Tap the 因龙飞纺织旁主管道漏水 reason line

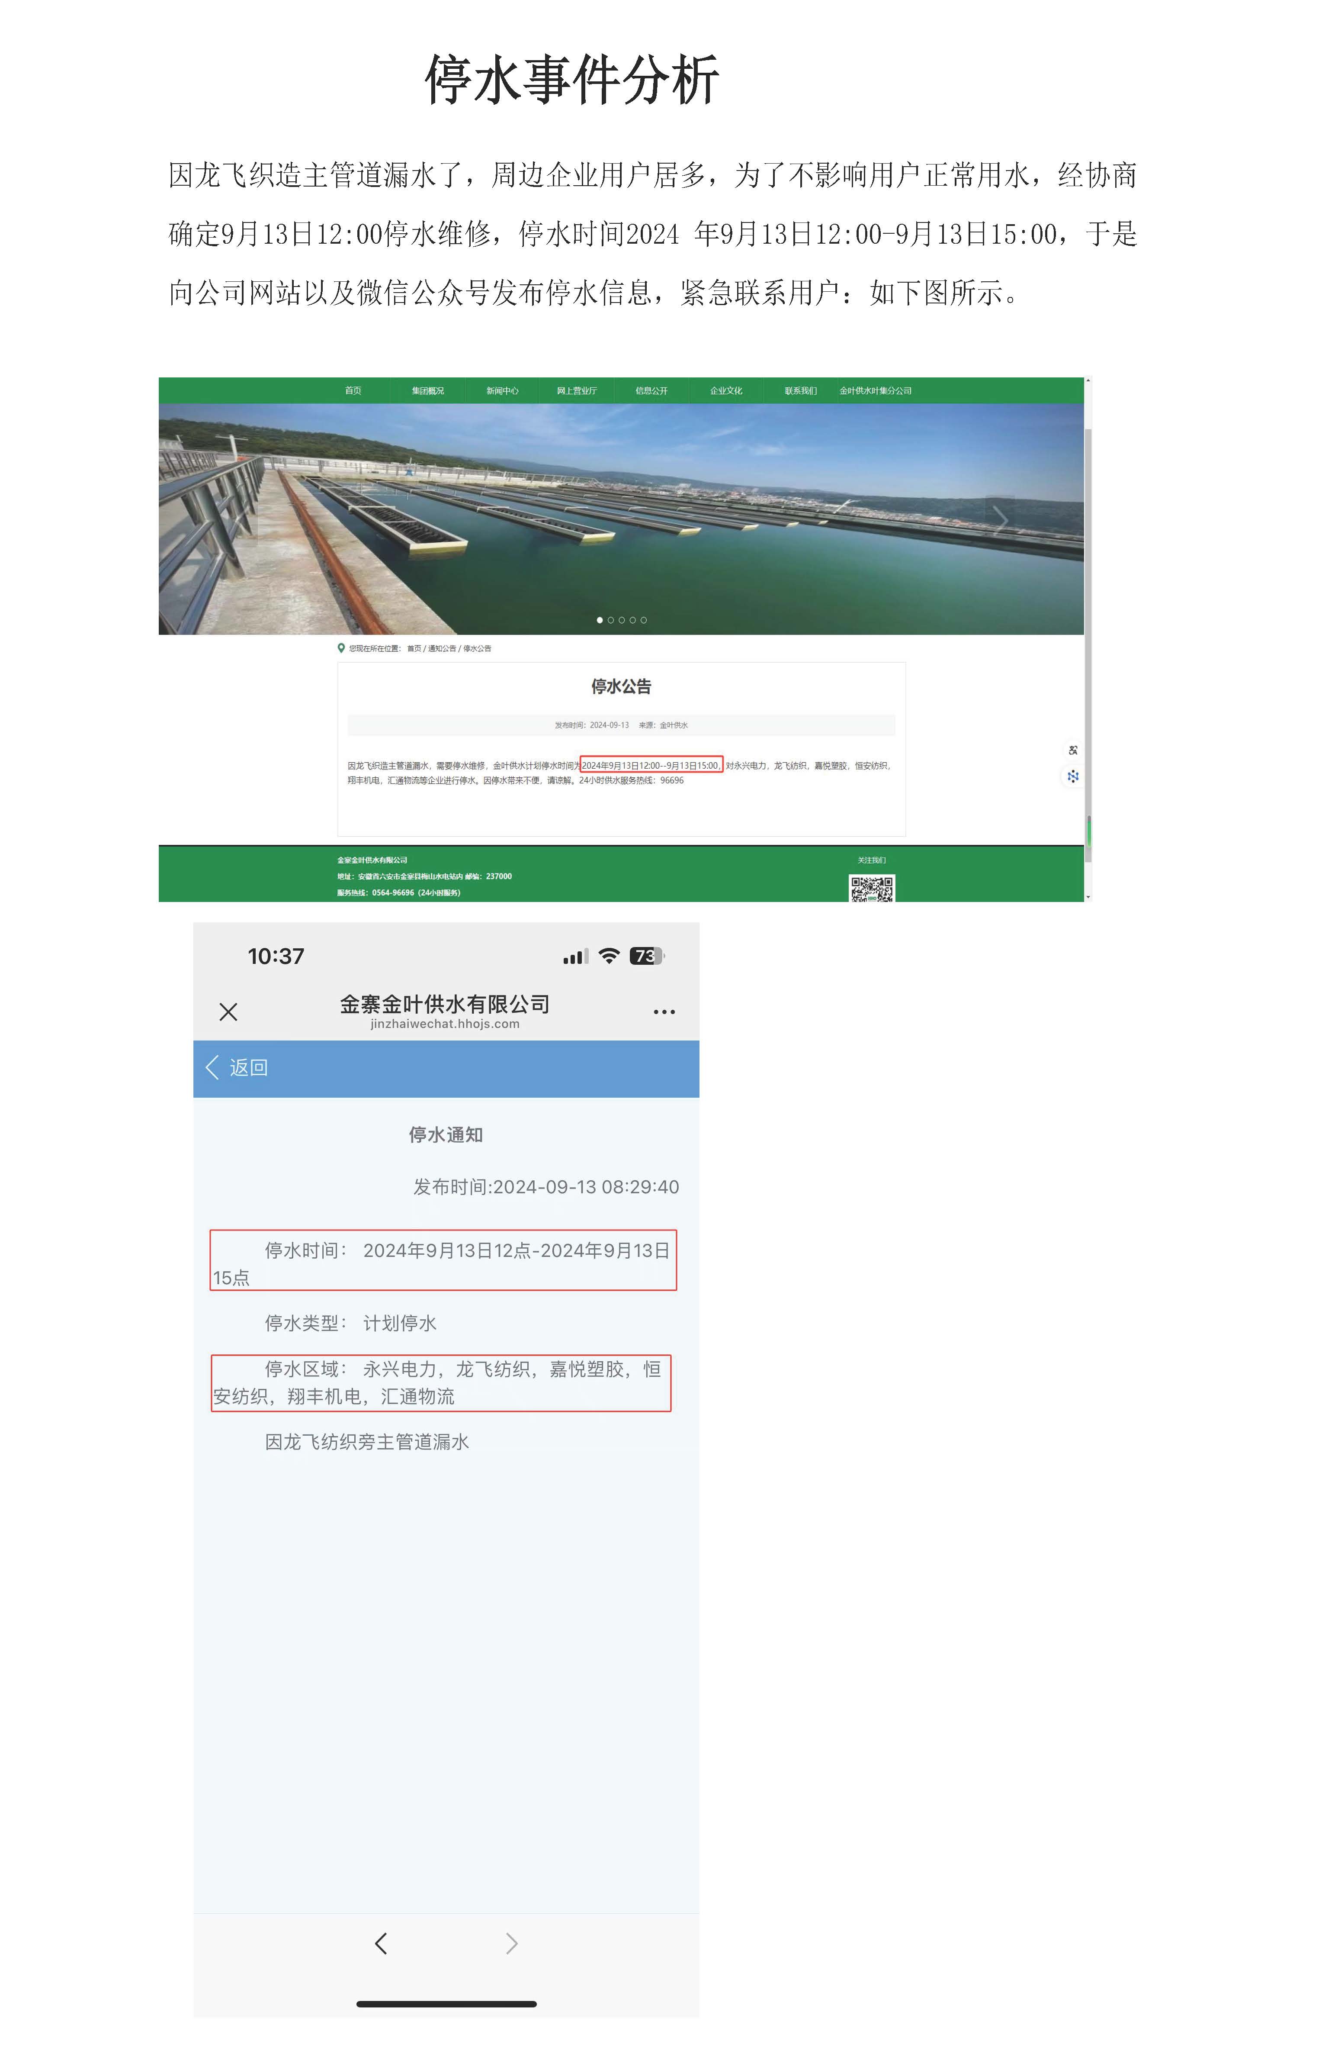(x=367, y=1442)
